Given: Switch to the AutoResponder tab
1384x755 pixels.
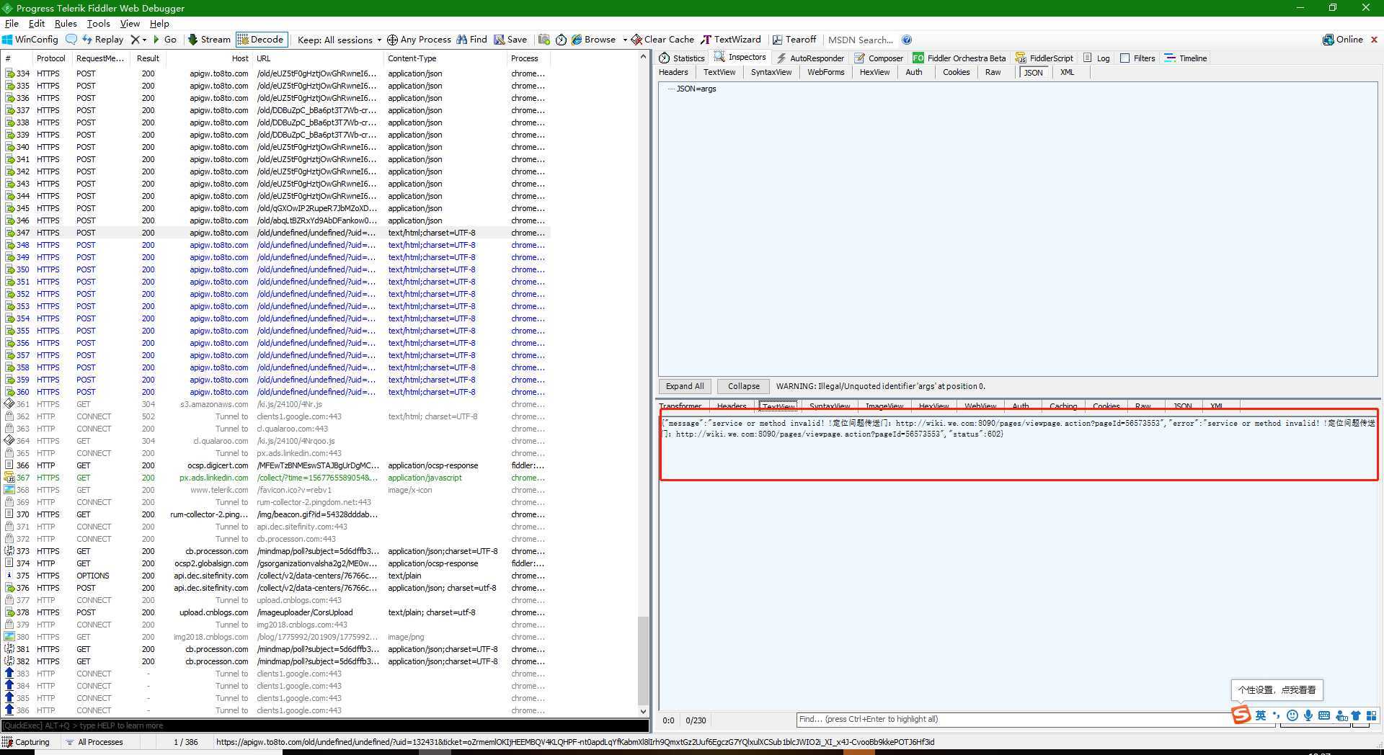Looking at the screenshot, I should [809, 58].
